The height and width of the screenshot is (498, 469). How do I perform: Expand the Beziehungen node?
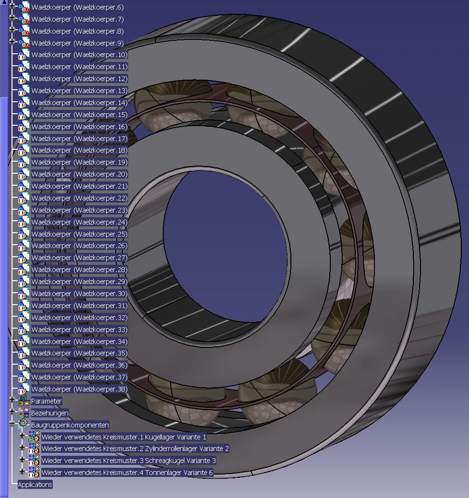coord(12,411)
